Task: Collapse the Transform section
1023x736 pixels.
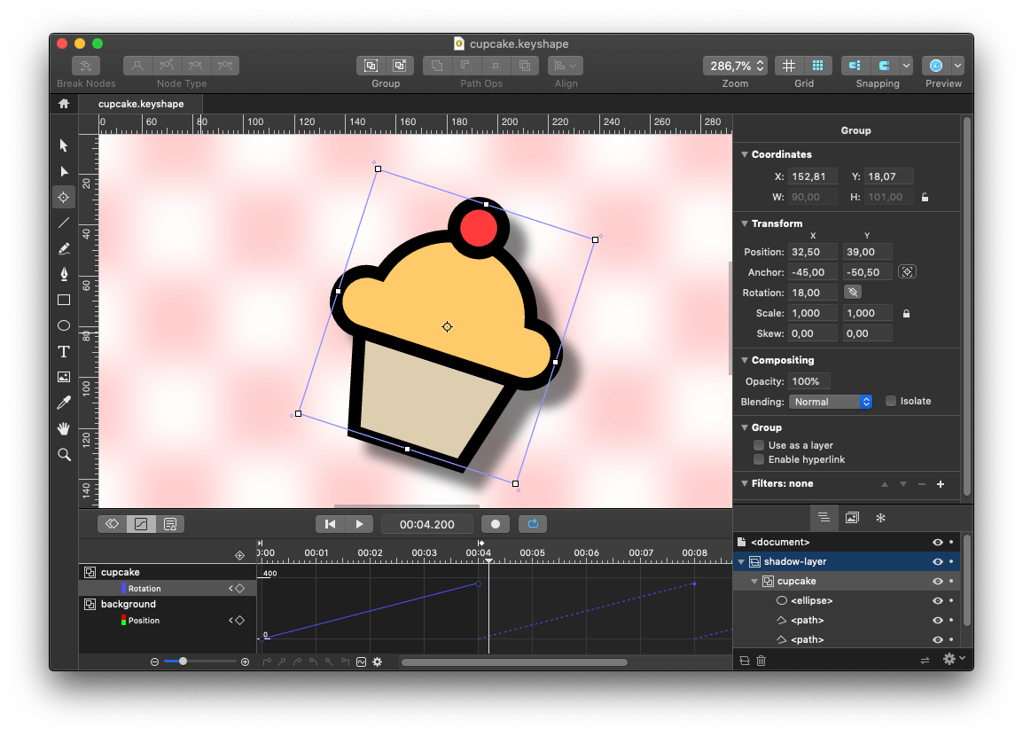Action: coord(744,223)
